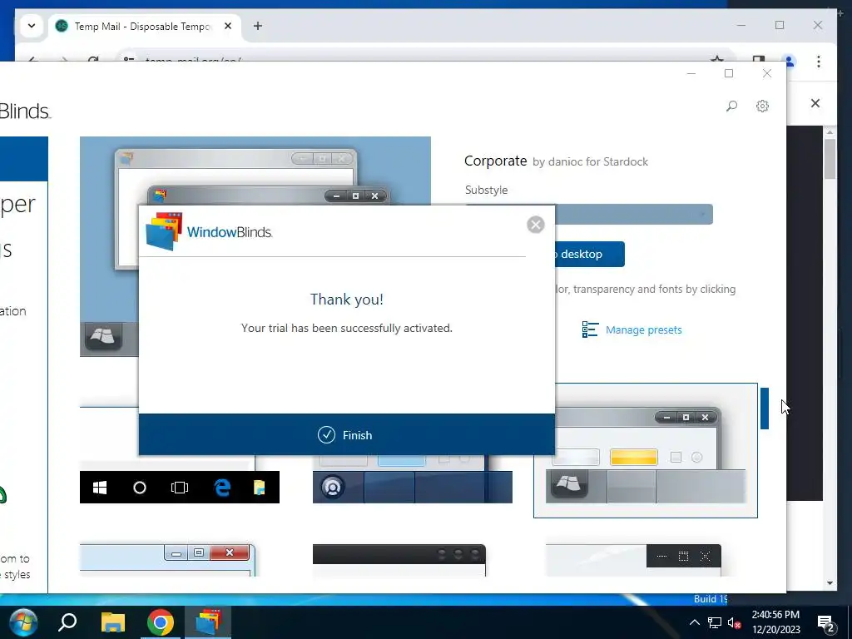Click the large Corporate preview image
This screenshot has height=639, width=852.
(x=255, y=171)
